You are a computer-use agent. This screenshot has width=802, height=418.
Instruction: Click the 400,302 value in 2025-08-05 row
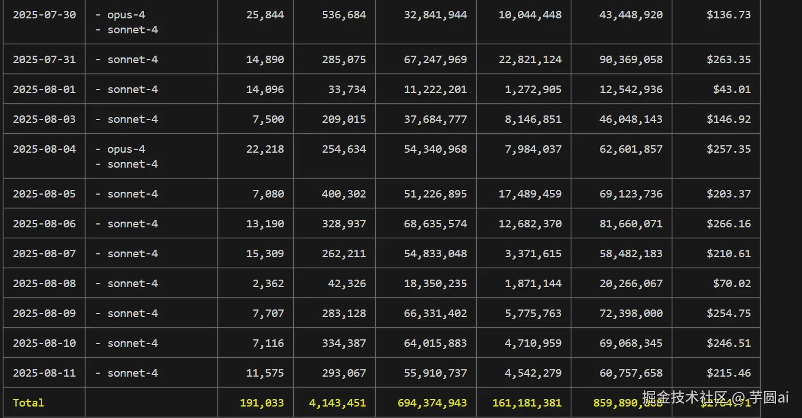coord(344,194)
